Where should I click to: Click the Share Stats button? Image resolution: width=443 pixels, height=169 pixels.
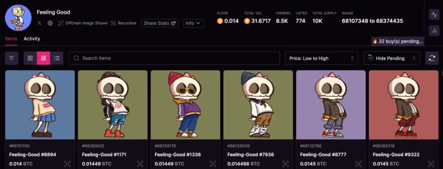160,23
